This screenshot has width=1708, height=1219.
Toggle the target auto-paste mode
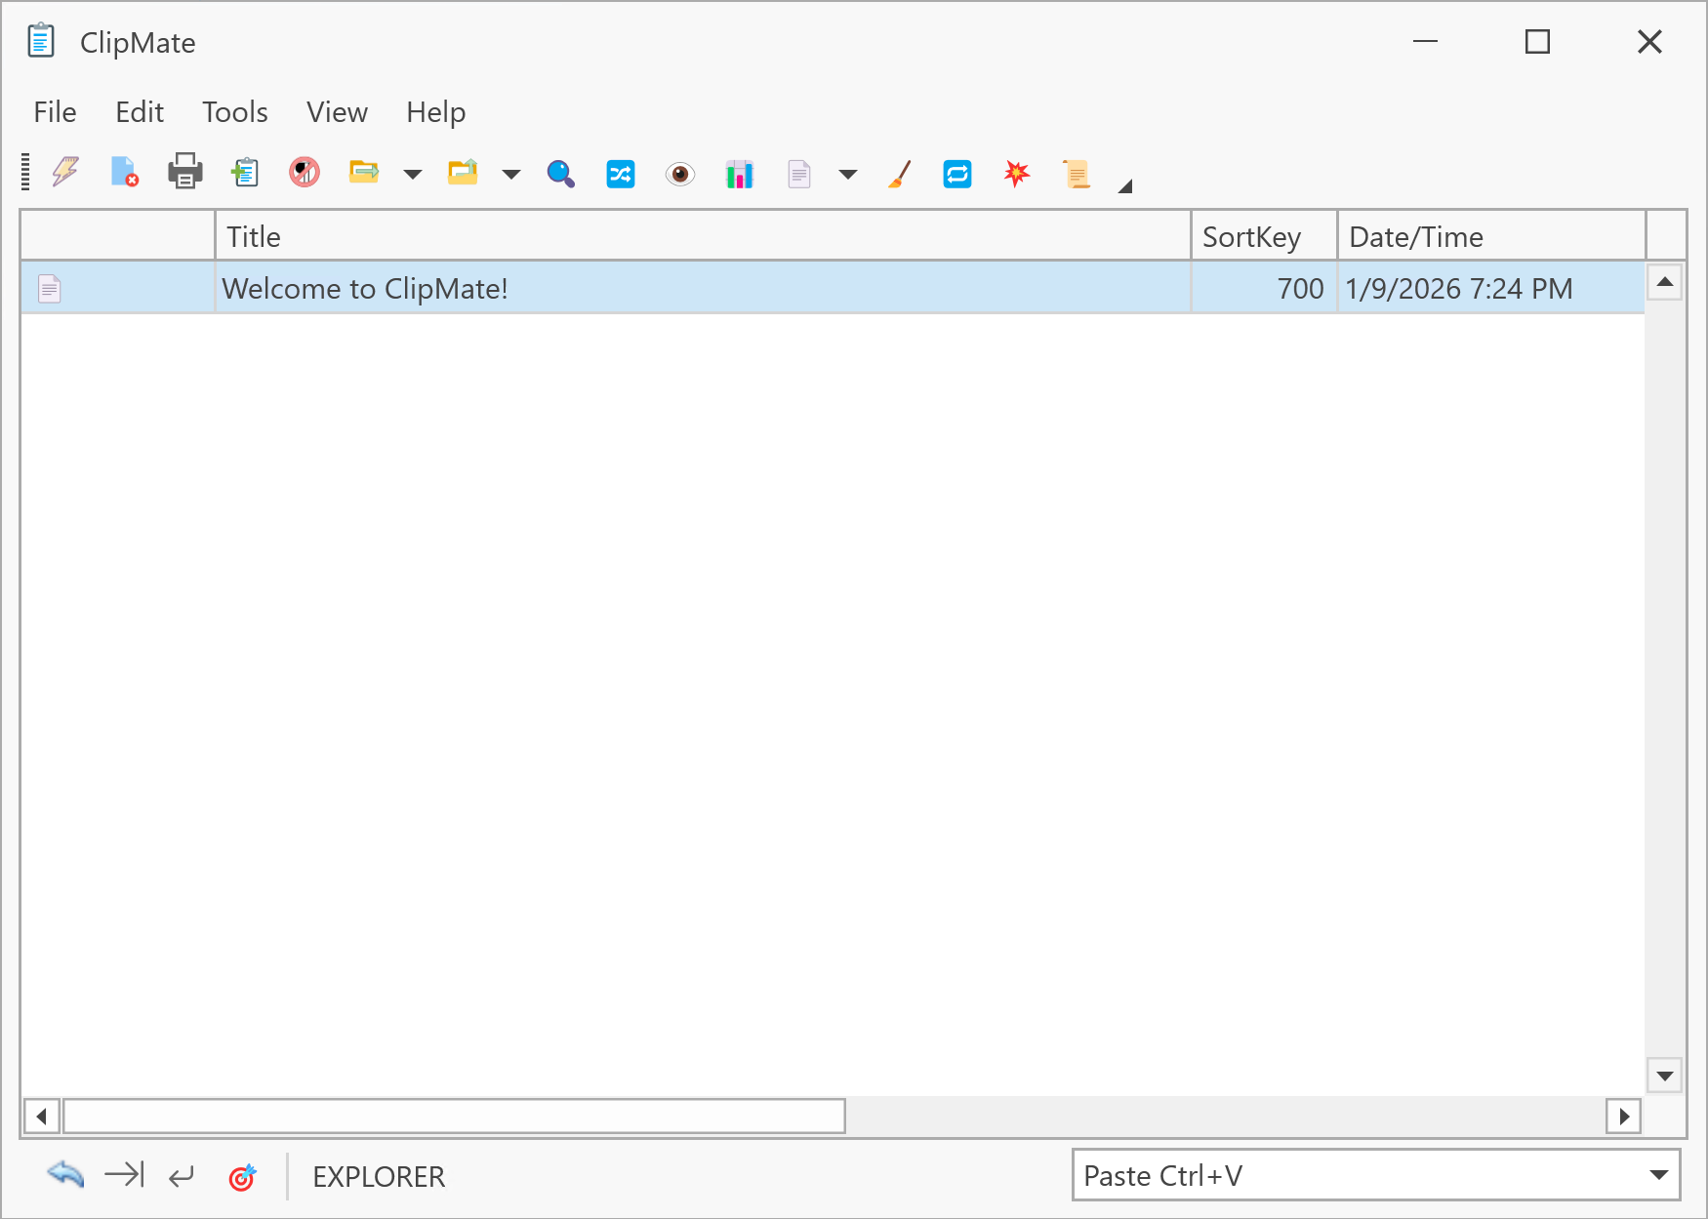[x=244, y=1176]
